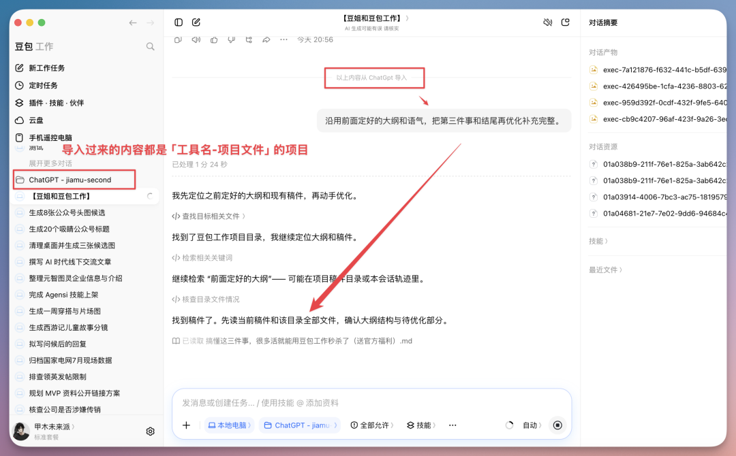Click the muted speaker icon in header
Screen dimensions: 736x456
tap(547, 22)
